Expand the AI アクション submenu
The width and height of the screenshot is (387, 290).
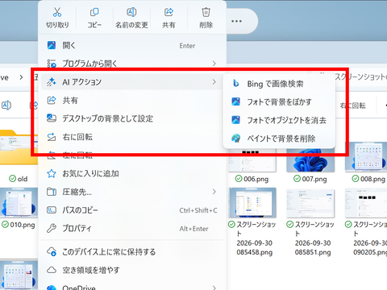point(131,82)
